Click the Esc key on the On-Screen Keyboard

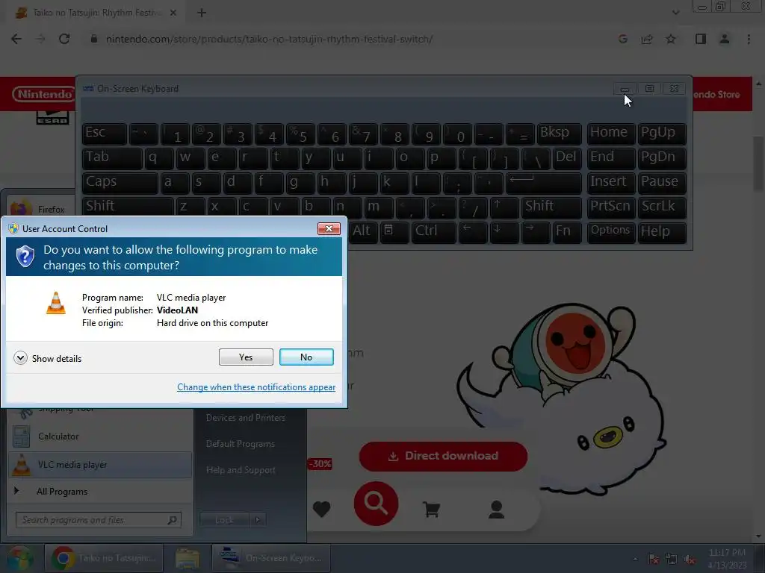[105, 134]
